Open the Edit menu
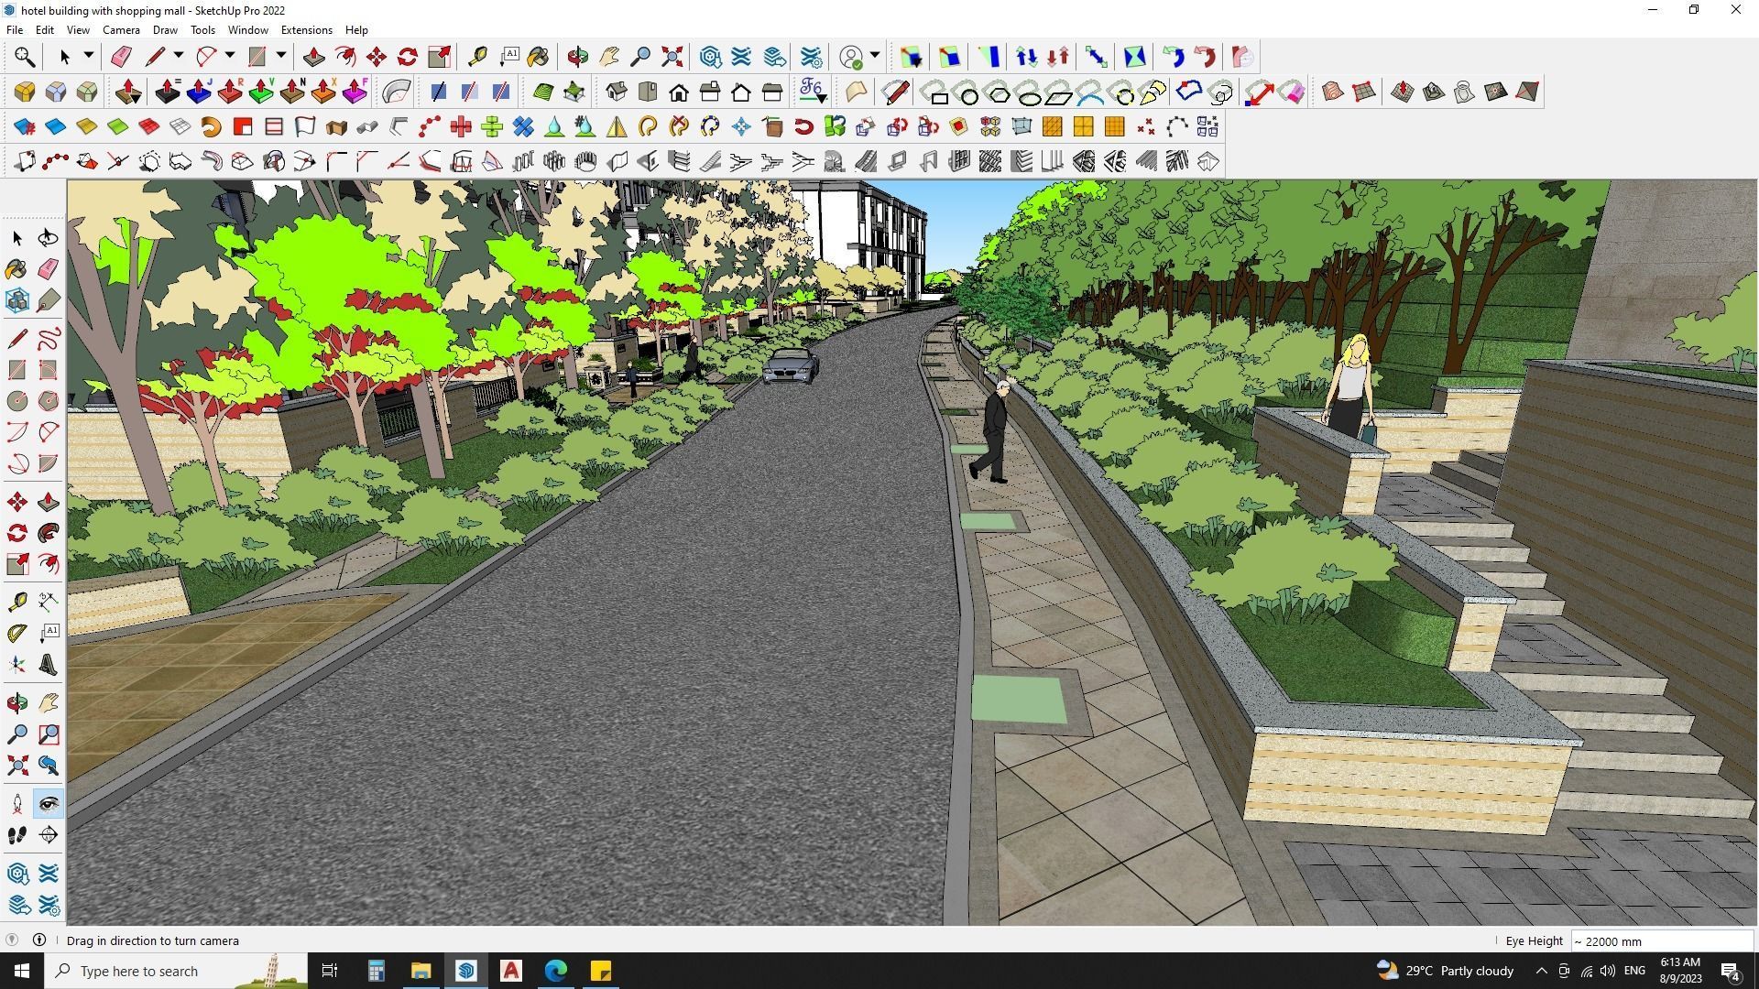Screen dimensions: 1759x989 [44, 30]
